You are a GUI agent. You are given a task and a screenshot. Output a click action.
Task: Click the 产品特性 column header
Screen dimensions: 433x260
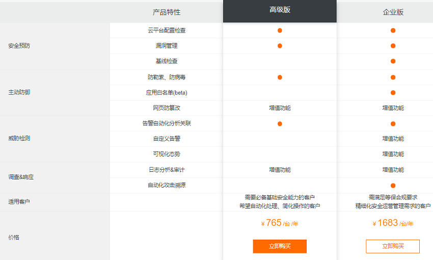click(167, 12)
